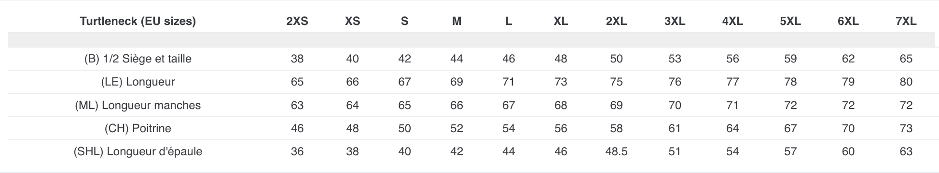Click the 3XL size column header
Image resolution: width=939 pixels, height=173 pixels.
675,21
